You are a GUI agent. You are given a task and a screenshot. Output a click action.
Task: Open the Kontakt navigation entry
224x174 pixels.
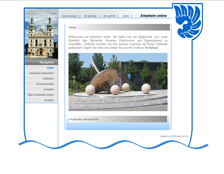point(49,100)
